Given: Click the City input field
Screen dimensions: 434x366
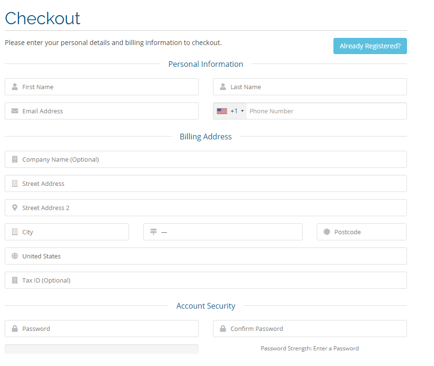Looking at the screenshot, I should click(x=67, y=232).
